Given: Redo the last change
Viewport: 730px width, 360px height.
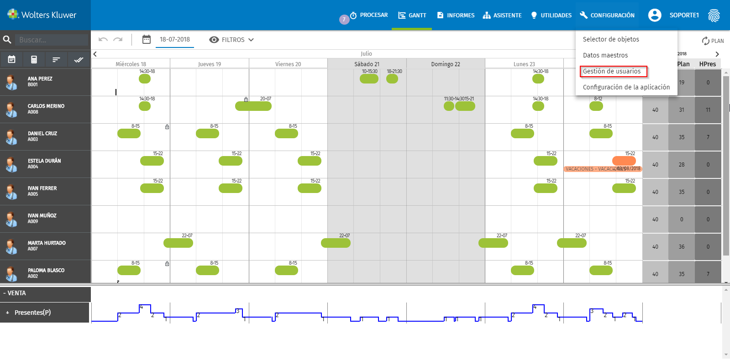Looking at the screenshot, I should pyautogui.click(x=118, y=40).
